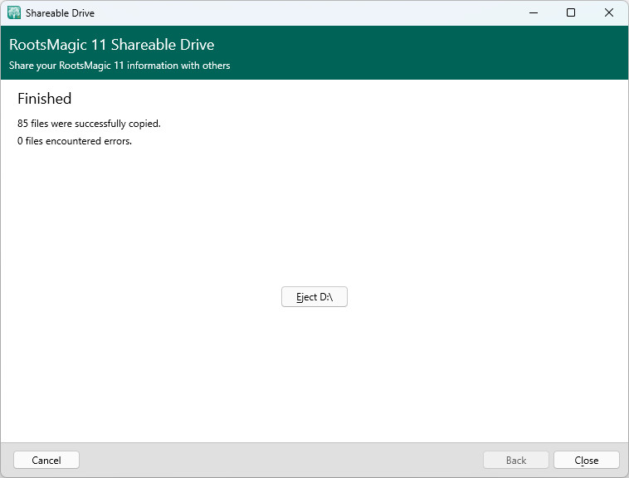Click the RootsMagic tree icon in title bar
Viewport: 629px width, 478px height.
pos(14,12)
